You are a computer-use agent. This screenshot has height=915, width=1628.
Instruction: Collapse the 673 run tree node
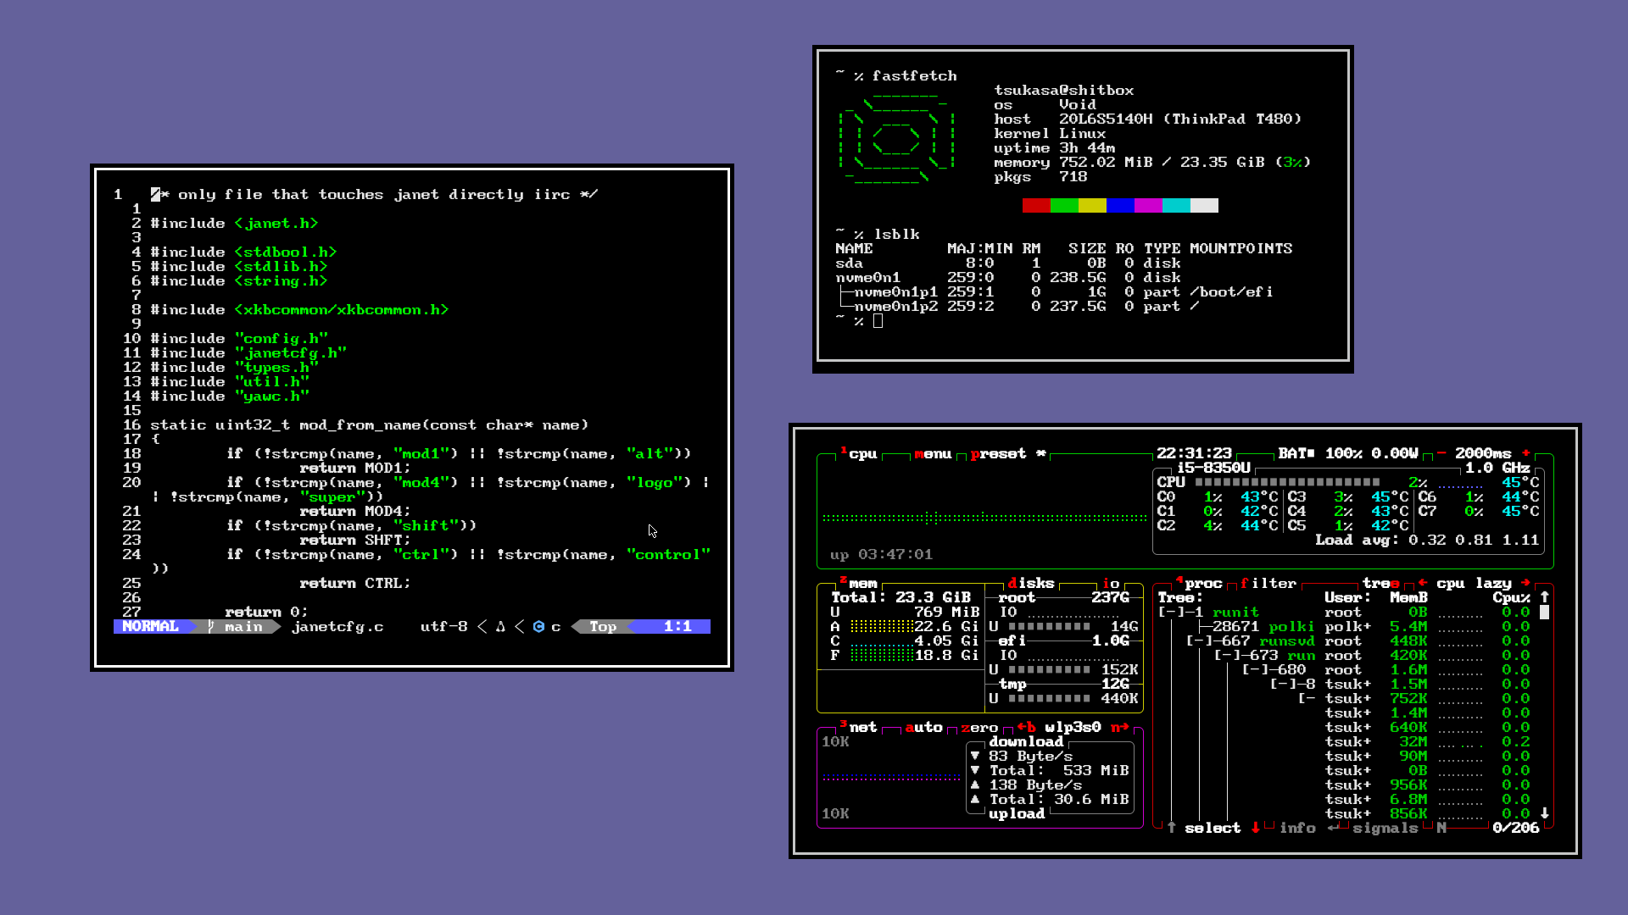point(1227,656)
